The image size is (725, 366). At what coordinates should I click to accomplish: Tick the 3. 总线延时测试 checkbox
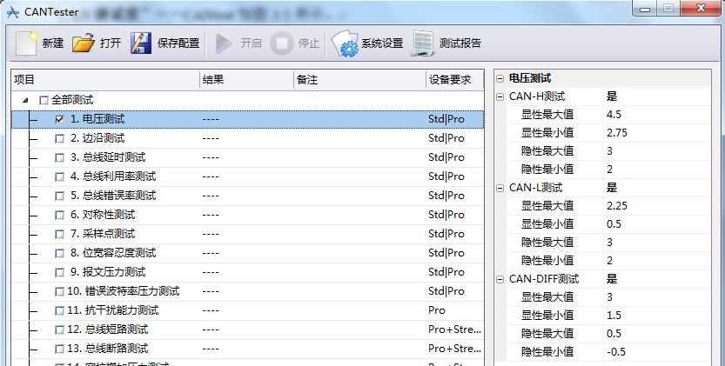[x=59, y=157]
